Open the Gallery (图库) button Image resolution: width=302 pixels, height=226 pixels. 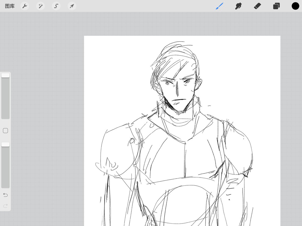tap(10, 6)
